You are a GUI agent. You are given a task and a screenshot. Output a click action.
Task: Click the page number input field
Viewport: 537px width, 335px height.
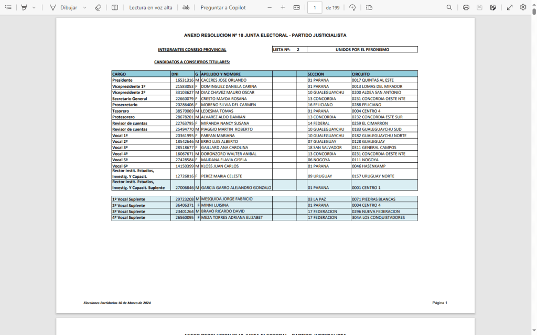(x=315, y=7)
